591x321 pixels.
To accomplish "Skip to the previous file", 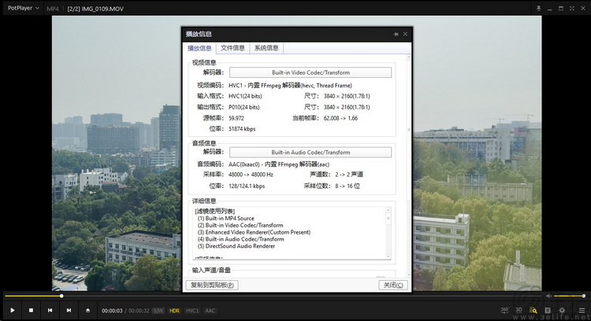I will click(x=50, y=311).
